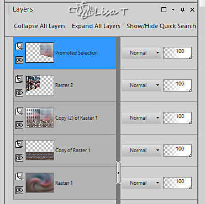Toggle auto-hide pin on Layers palette
The height and width of the screenshot is (204, 205).
[x=182, y=9]
